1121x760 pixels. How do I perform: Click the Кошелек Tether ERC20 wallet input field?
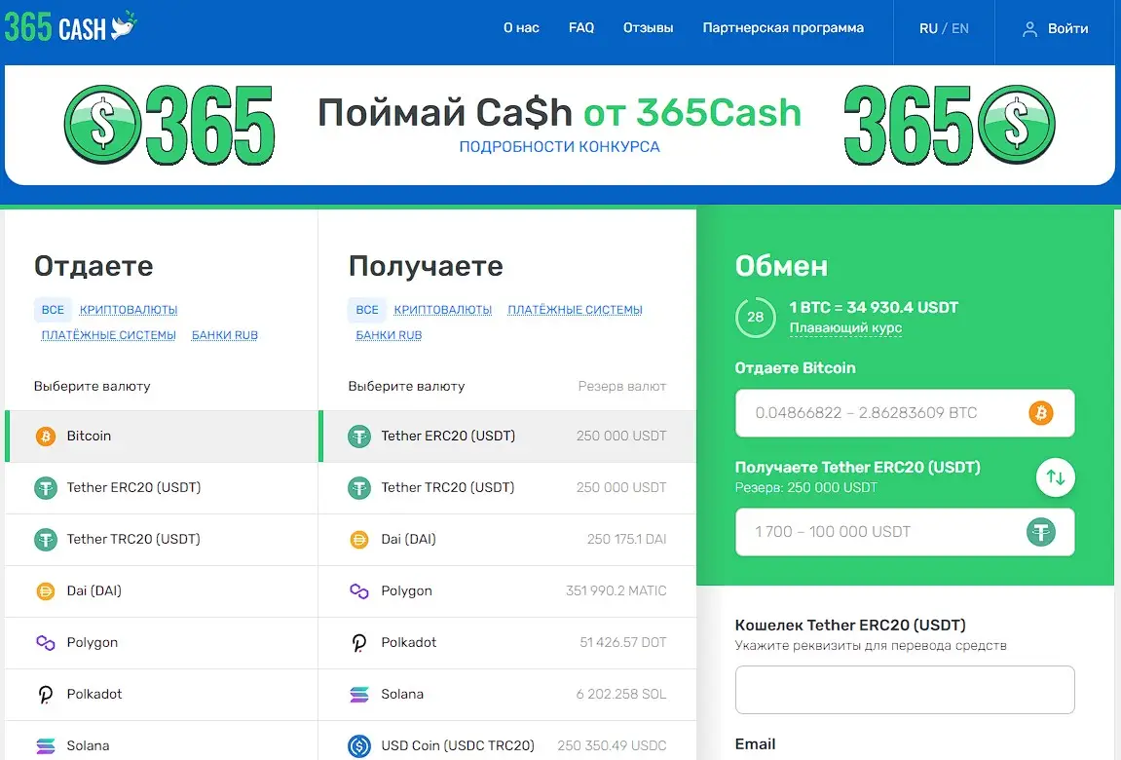click(905, 690)
